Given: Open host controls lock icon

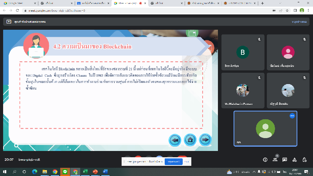Looking at the screenshot, I should tap(305, 160).
